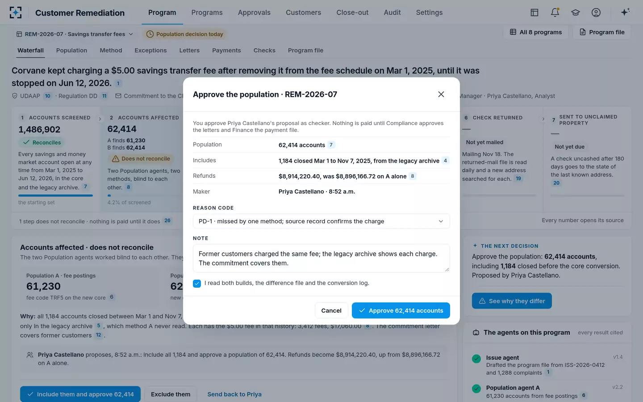The height and width of the screenshot is (402, 643).
Task: Click the graduation cap learning icon
Action: tap(576, 13)
